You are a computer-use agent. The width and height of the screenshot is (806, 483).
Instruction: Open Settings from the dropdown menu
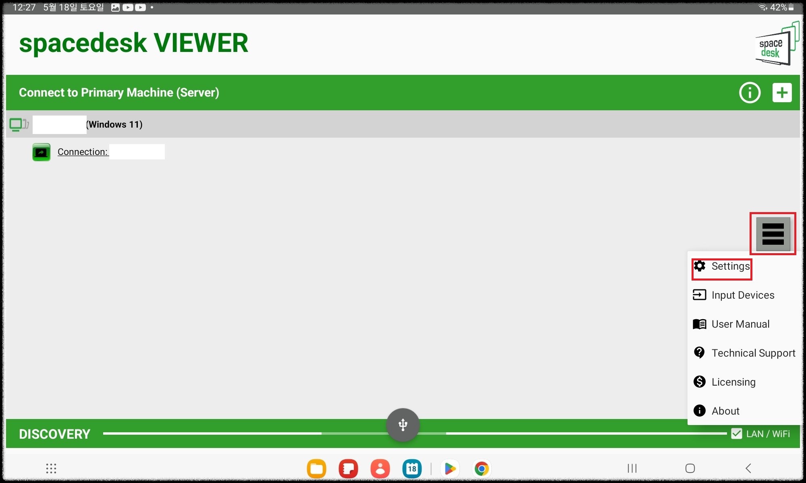point(721,266)
